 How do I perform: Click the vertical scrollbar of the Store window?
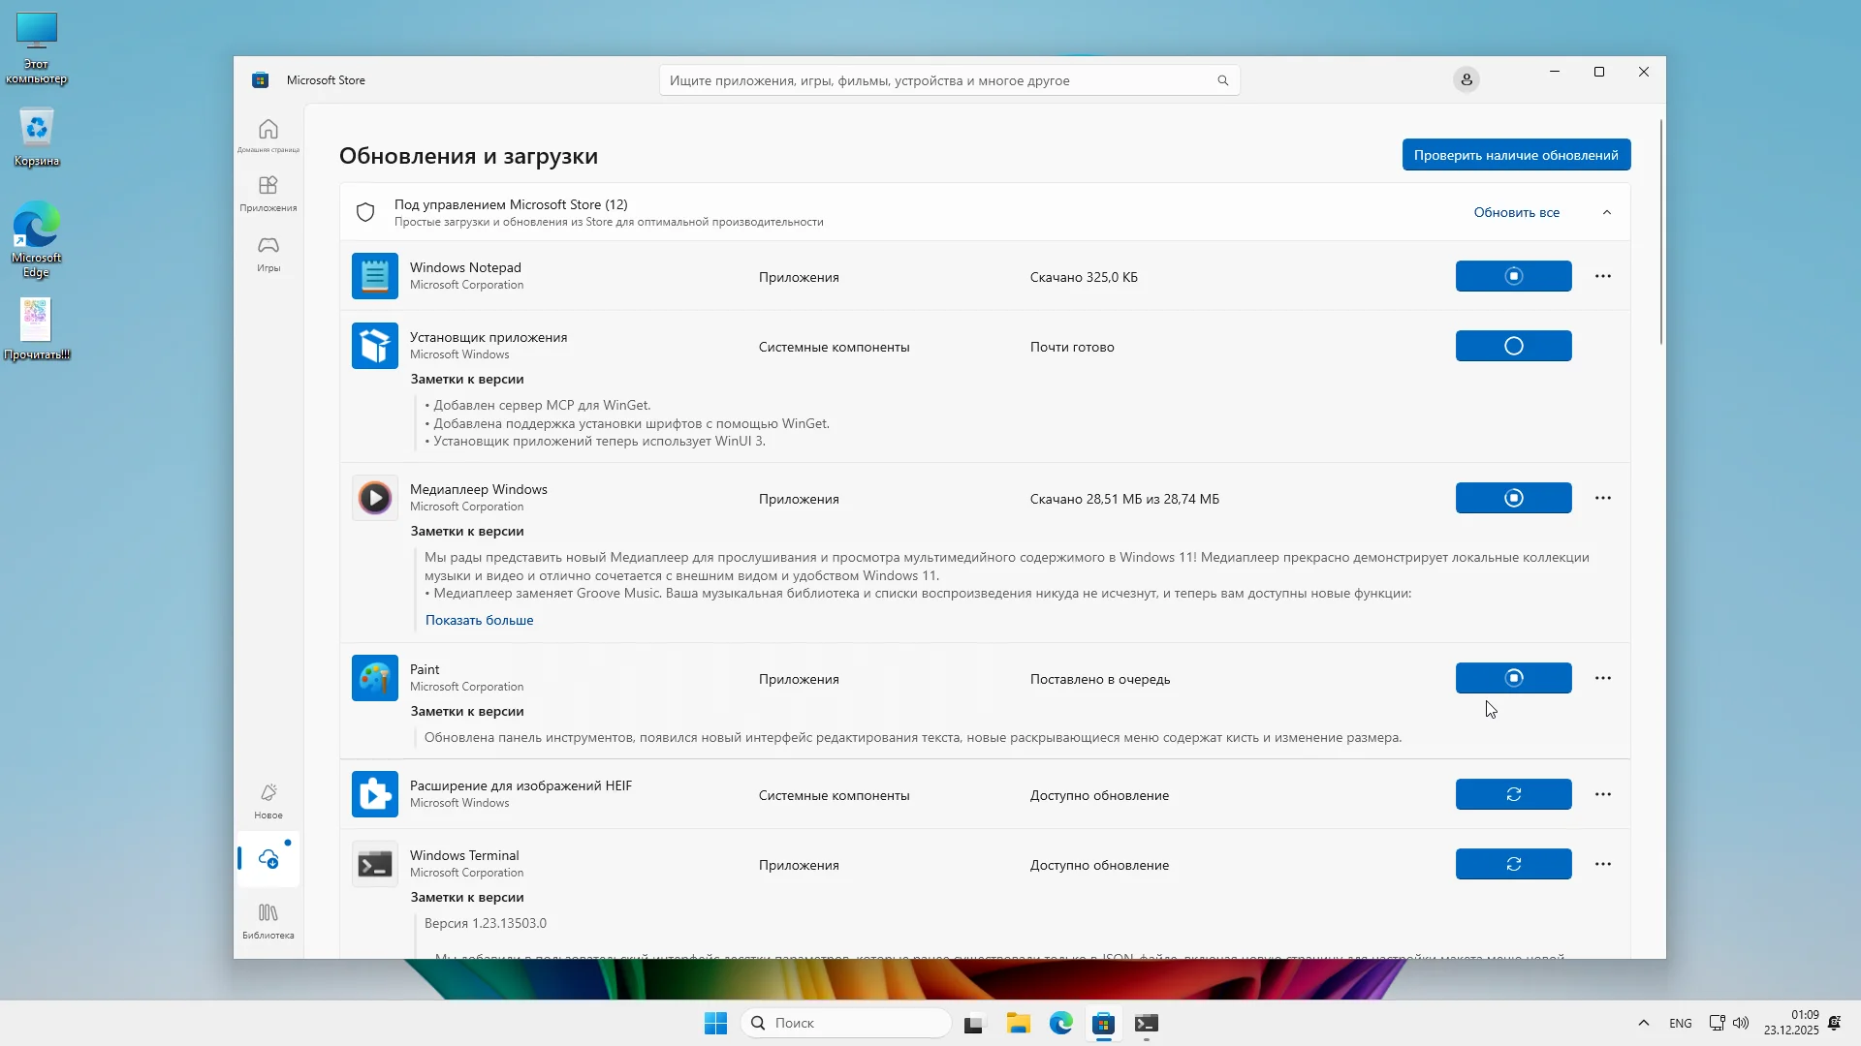[x=1661, y=232]
